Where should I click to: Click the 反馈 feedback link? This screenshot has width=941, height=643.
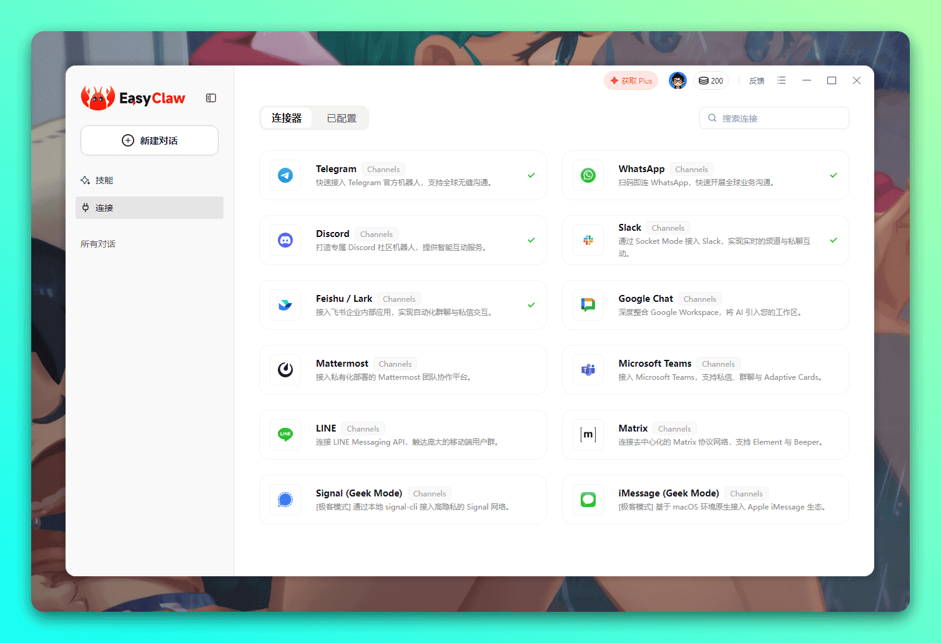click(757, 80)
